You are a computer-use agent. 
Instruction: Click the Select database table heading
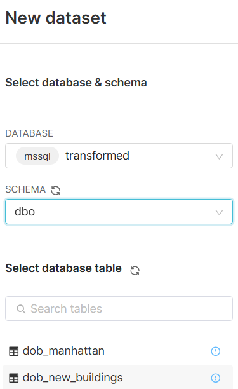(63, 268)
